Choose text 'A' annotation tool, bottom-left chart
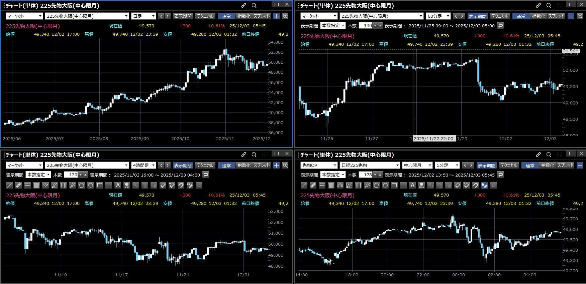The width and height of the screenshot is (586, 284). pyautogui.click(x=117, y=185)
